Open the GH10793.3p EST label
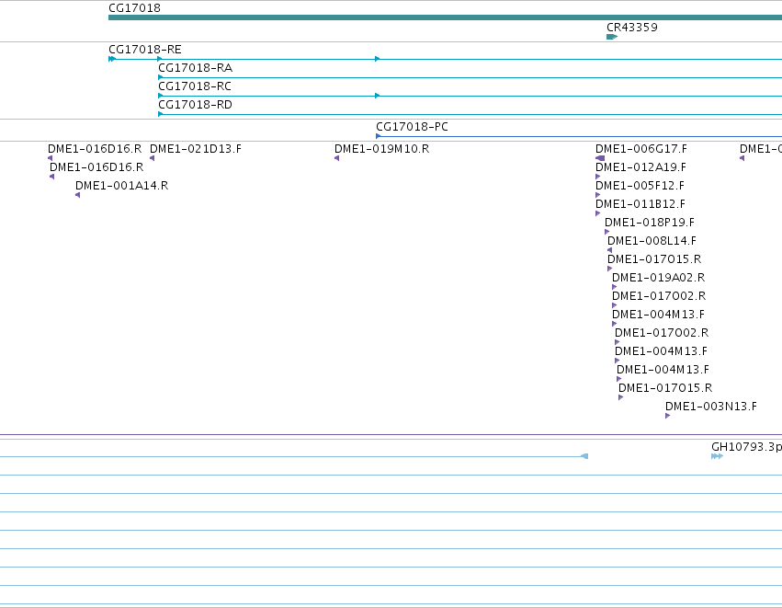 (x=746, y=447)
